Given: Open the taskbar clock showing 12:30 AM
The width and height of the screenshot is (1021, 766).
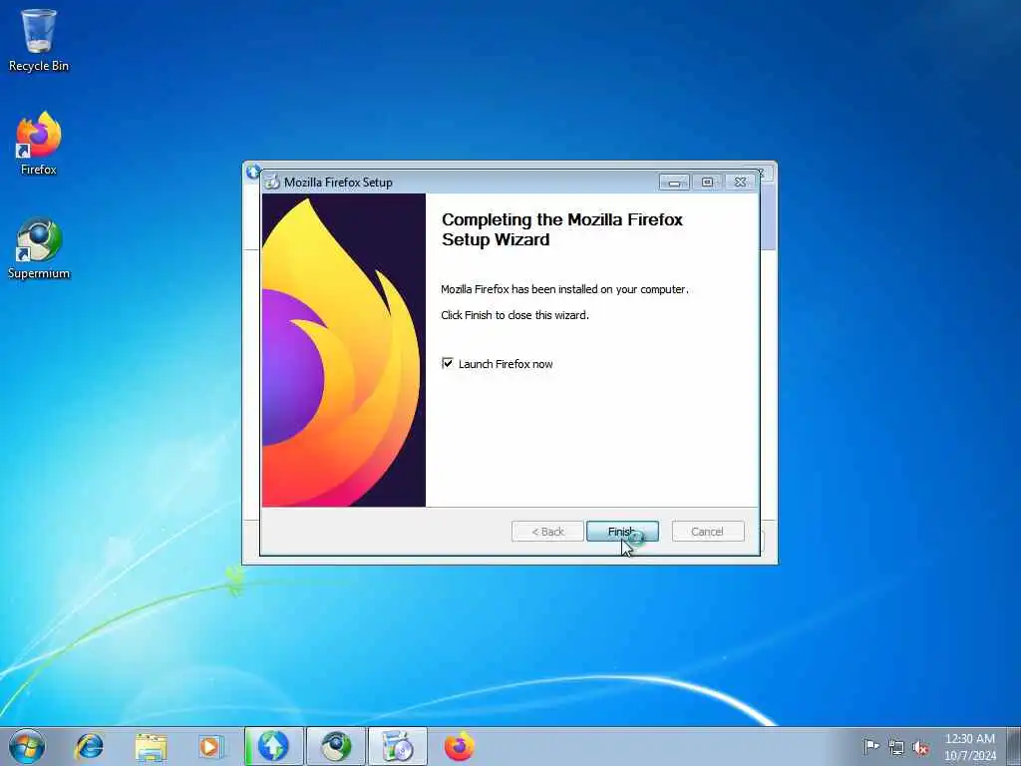Looking at the screenshot, I should [970, 747].
